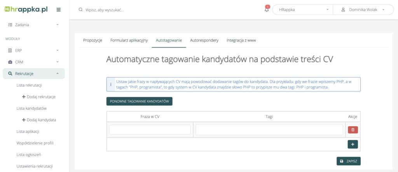Click plus icon beside Dodaj rekrutacje
This screenshot has width=398, height=172.
[24, 96]
